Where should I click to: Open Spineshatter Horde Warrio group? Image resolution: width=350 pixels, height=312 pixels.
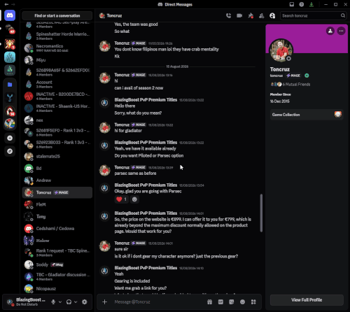[x=57, y=36]
